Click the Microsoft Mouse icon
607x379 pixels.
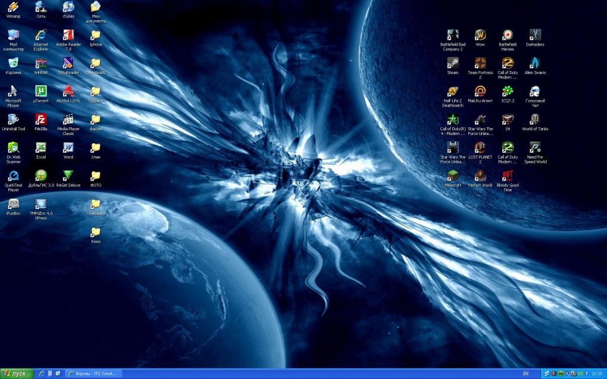13,97
